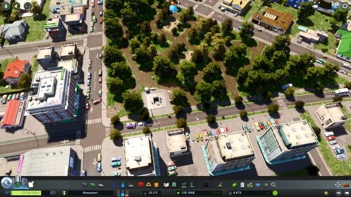Image resolution: width=351 pixels, height=197 pixels.
Task: Open the Healthcare red cross menu
Action: click(x=140, y=184)
